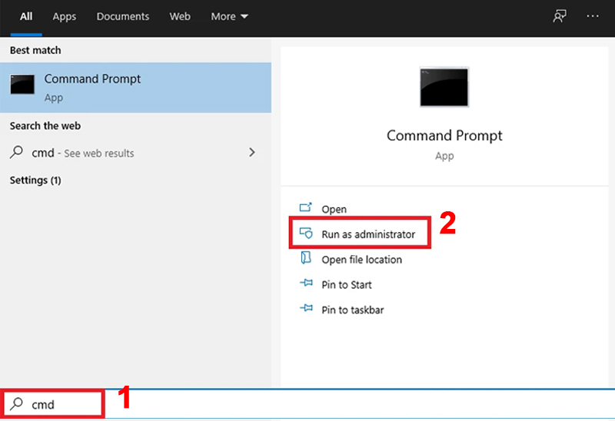Click magnifier icon beside web results

click(x=16, y=151)
